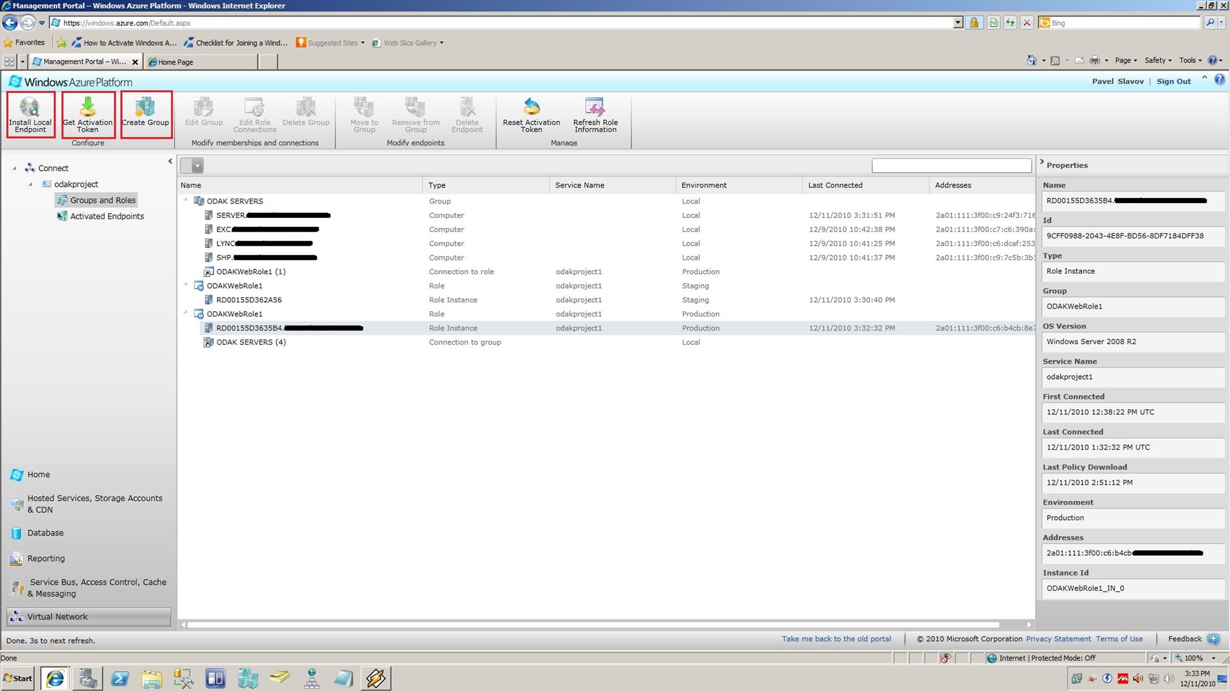Viewport: 1230px width, 692px height.
Task: Click the Edit Role Connections icon
Action: pyautogui.click(x=254, y=107)
